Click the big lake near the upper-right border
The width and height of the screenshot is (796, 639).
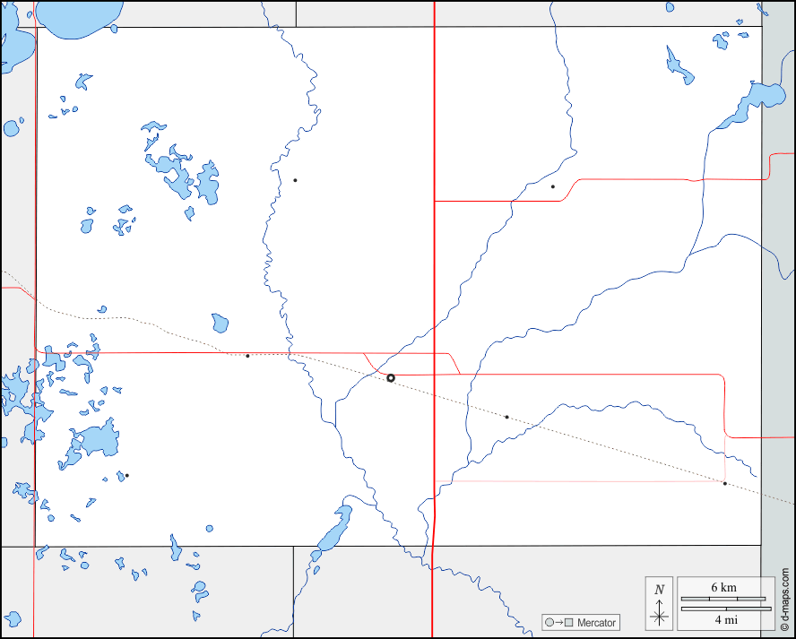click(760, 97)
